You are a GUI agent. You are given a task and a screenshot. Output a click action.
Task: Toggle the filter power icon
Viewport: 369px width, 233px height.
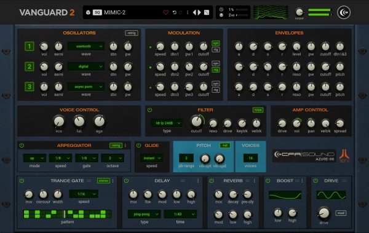point(149,110)
